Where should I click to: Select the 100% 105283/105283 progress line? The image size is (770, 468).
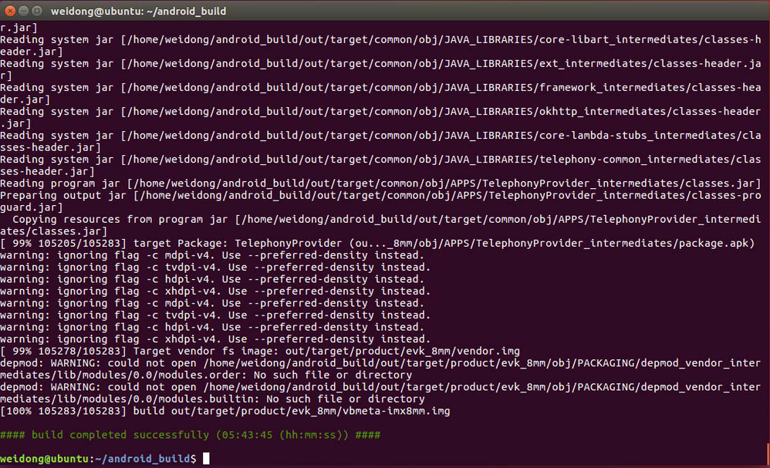click(225, 411)
